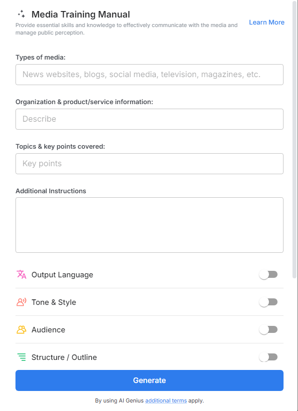The width and height of the screenshot is (298, 411).
Task: Focus the organization description field
Action: tap(149, 119)
